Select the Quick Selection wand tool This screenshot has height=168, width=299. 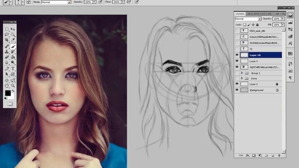13,35
